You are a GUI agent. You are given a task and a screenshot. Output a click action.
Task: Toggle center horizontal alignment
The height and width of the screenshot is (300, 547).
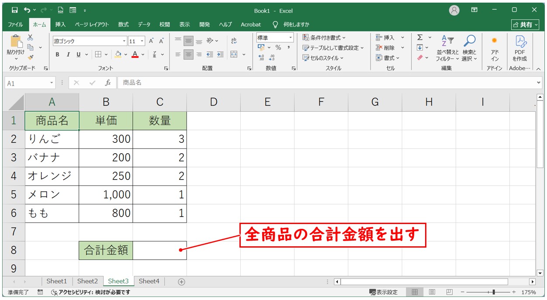188,55
